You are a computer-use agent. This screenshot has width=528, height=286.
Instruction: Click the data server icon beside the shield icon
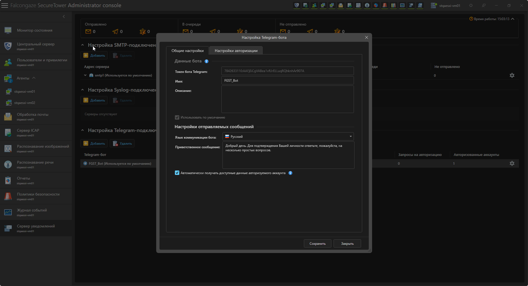point(306,5)
